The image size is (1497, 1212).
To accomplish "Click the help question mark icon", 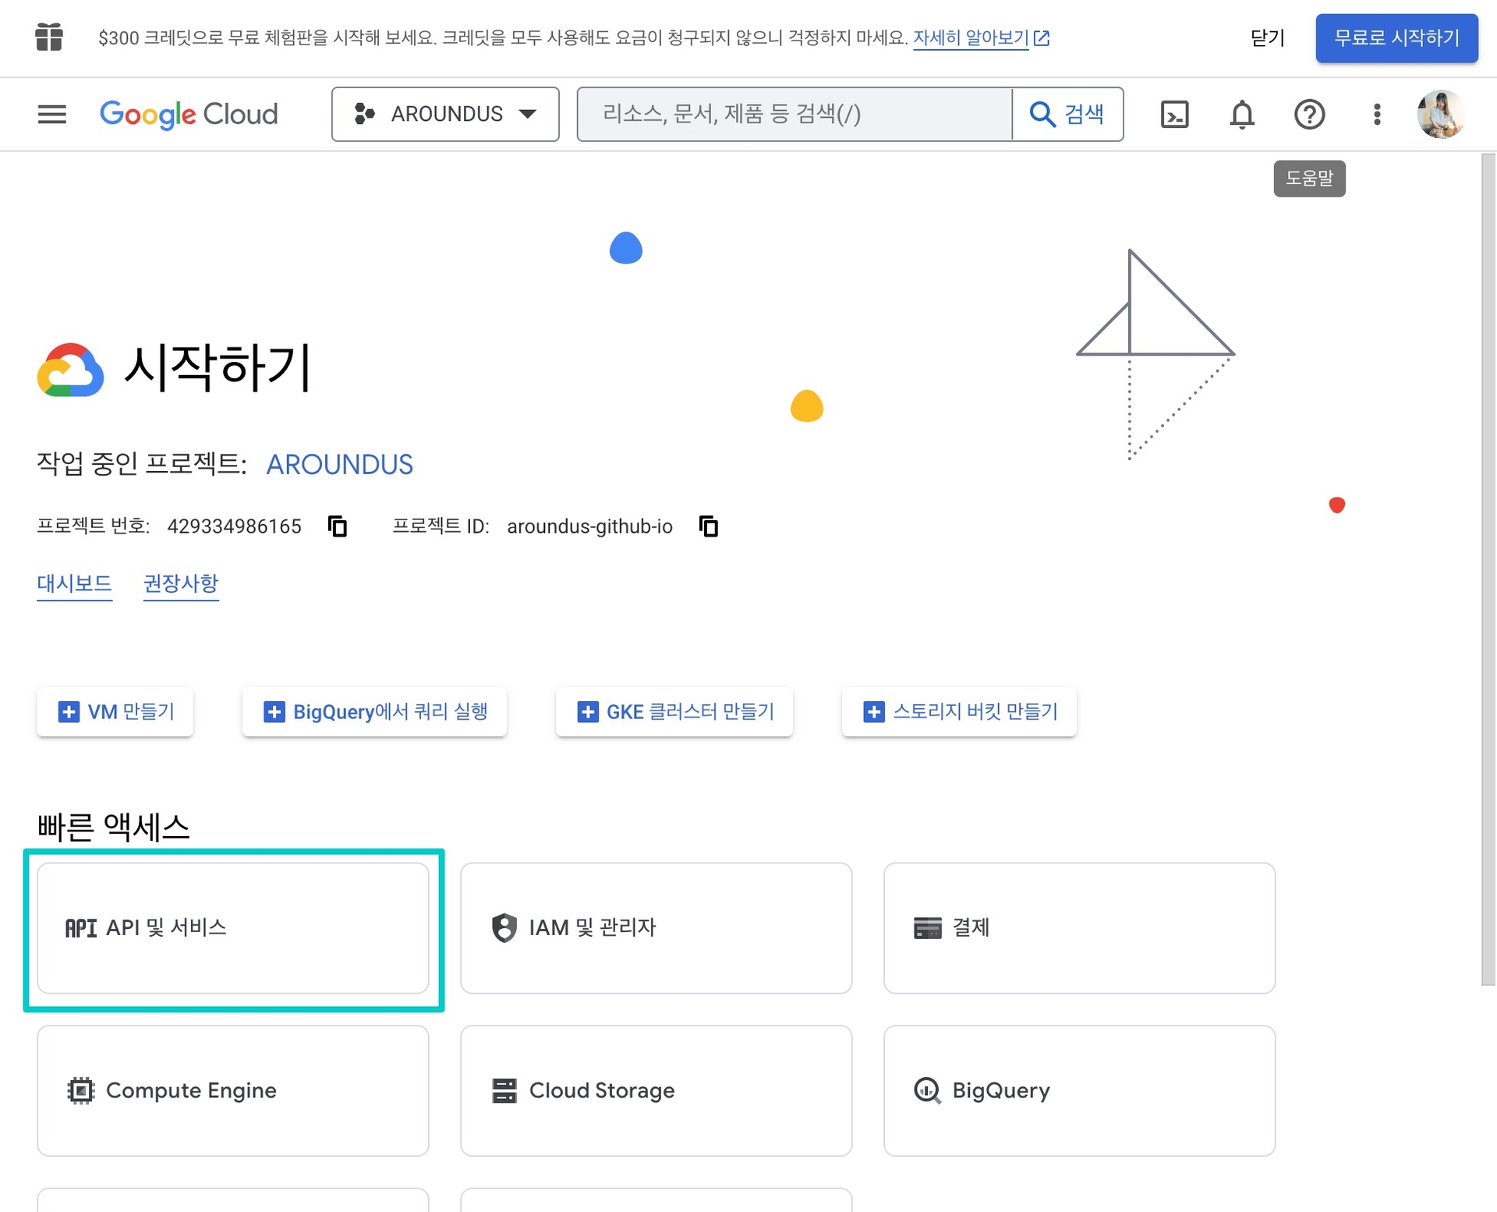I will (x=1309, y=115).
